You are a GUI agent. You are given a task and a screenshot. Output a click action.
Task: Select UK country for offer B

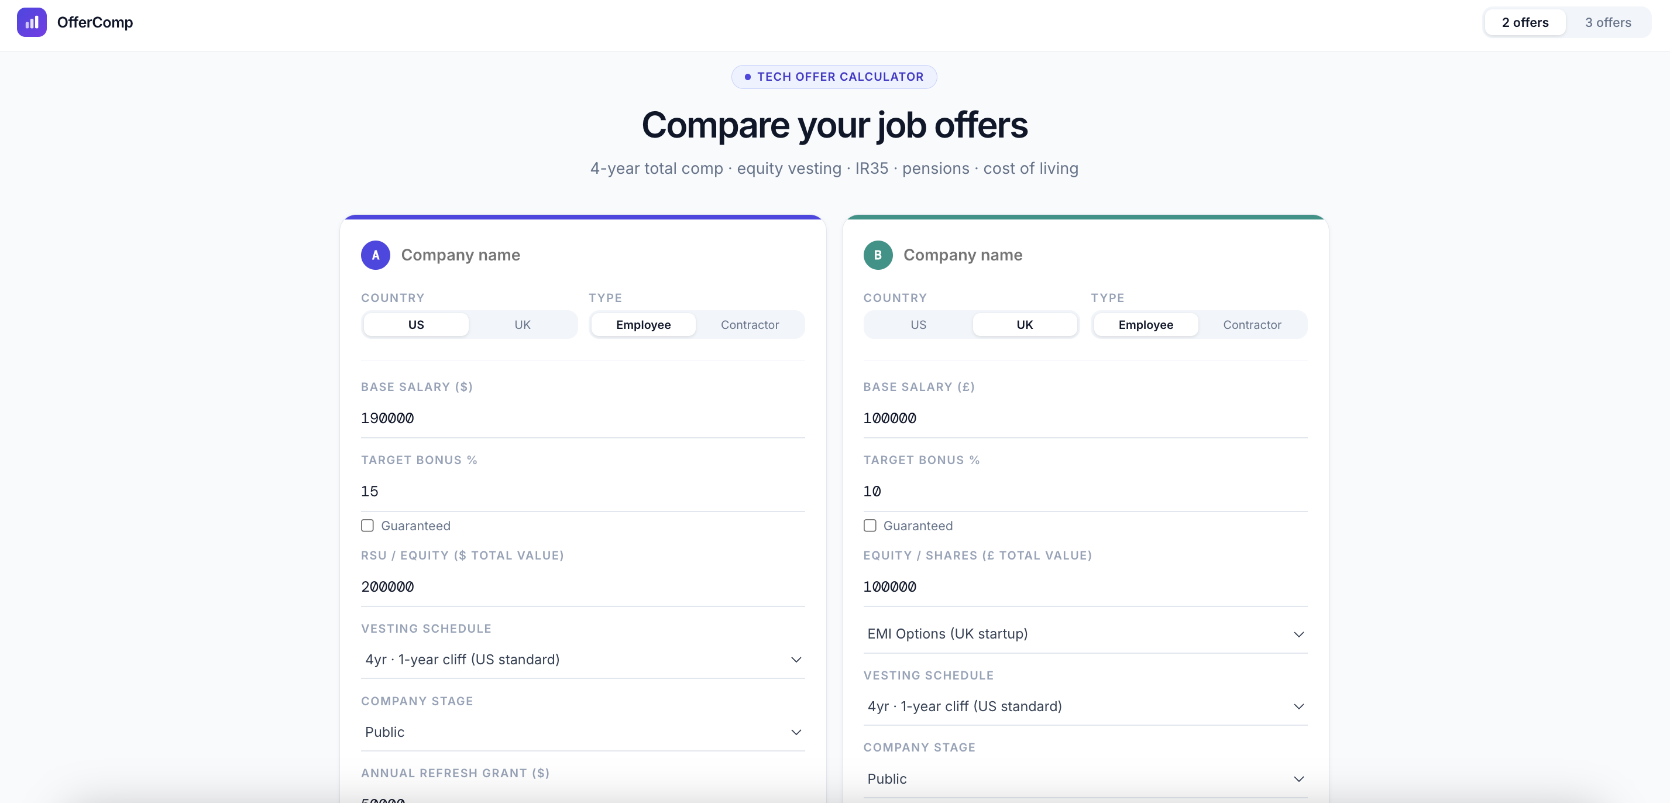(1025, 324)
